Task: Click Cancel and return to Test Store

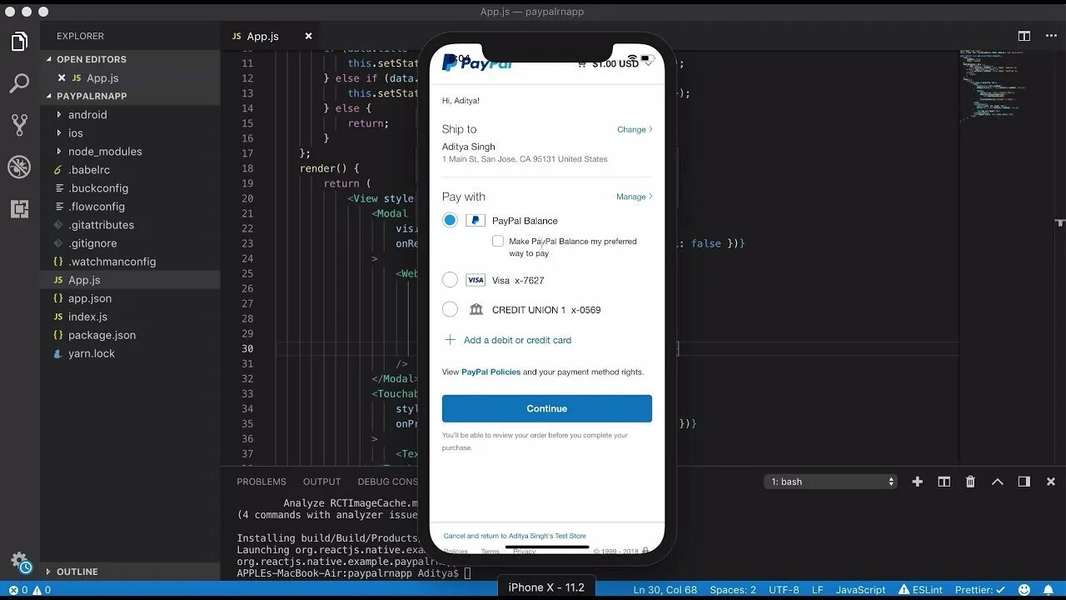Action: 515,536
